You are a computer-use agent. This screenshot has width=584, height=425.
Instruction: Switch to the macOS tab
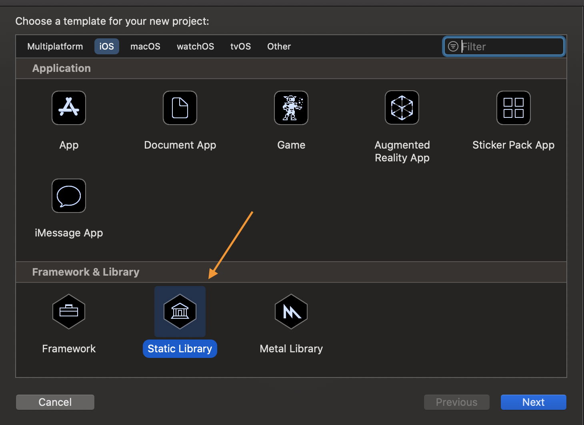pos(145,47)
